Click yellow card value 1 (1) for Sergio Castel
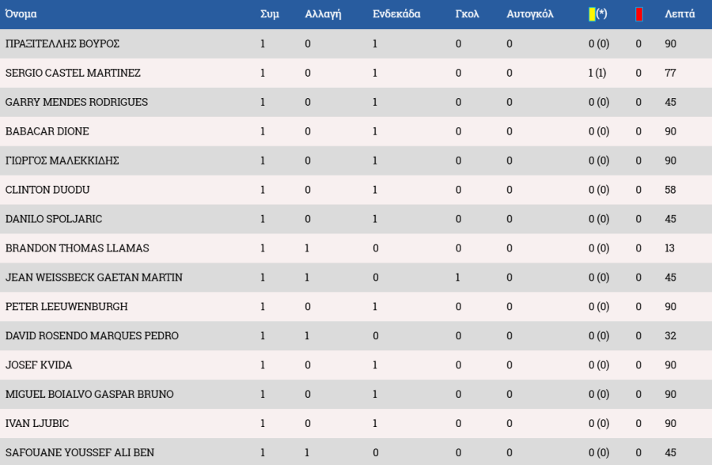The image size is (712, 465). click(597, 73)
